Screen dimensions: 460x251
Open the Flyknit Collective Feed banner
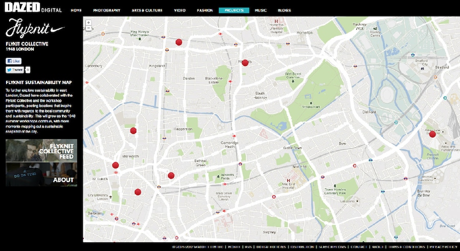pyautogui.click(x=41, y=151)
